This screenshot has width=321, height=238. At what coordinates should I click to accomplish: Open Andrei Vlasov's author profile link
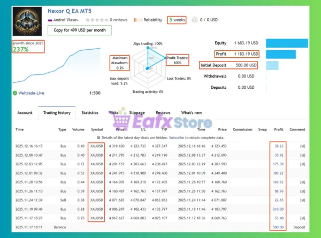coord(66,20)
